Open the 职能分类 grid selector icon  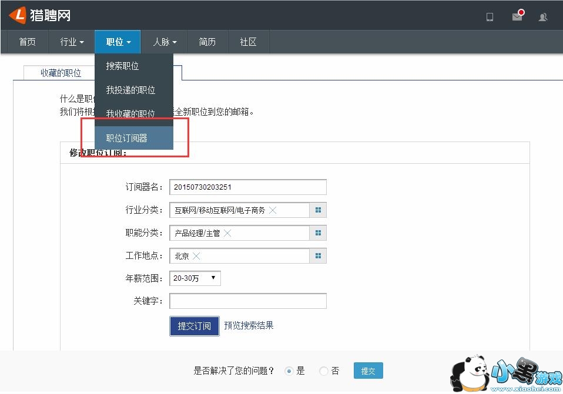(318, 233)
